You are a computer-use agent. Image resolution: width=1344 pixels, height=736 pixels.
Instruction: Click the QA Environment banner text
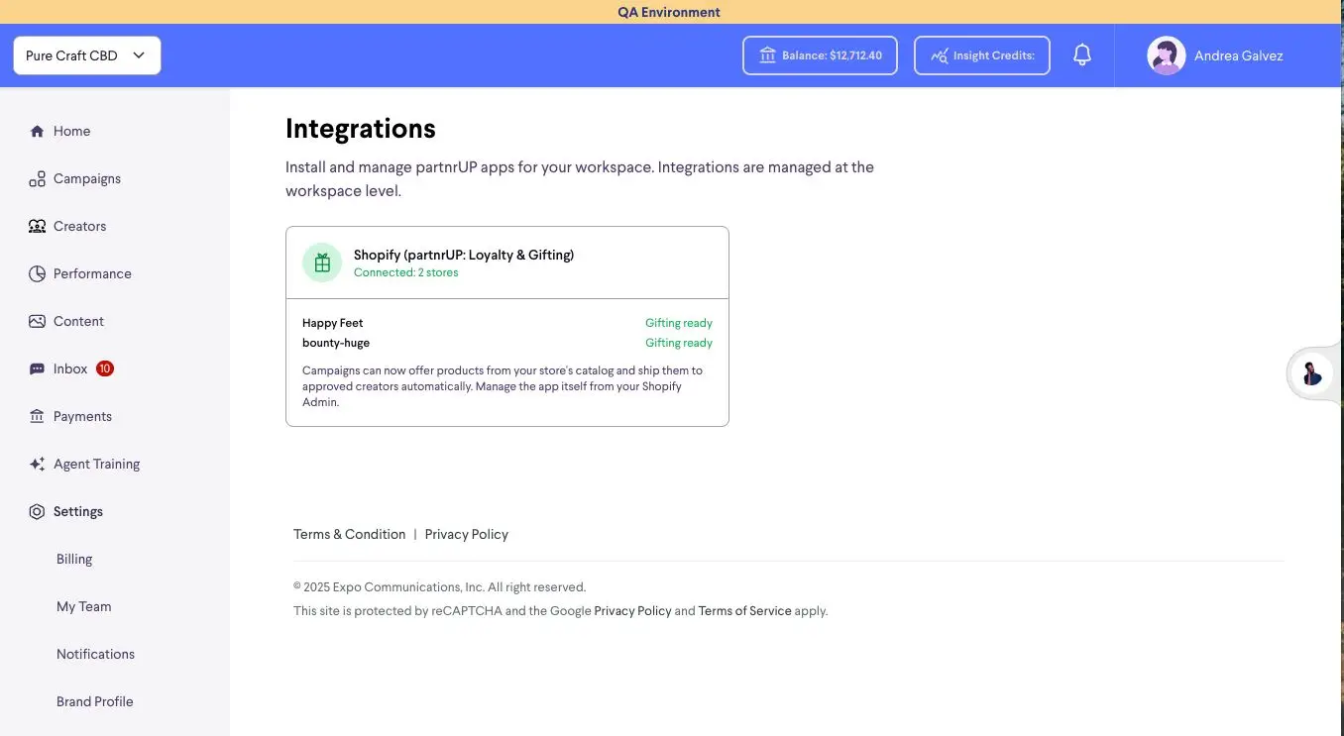pyautogui.click(x=669, y=12)
